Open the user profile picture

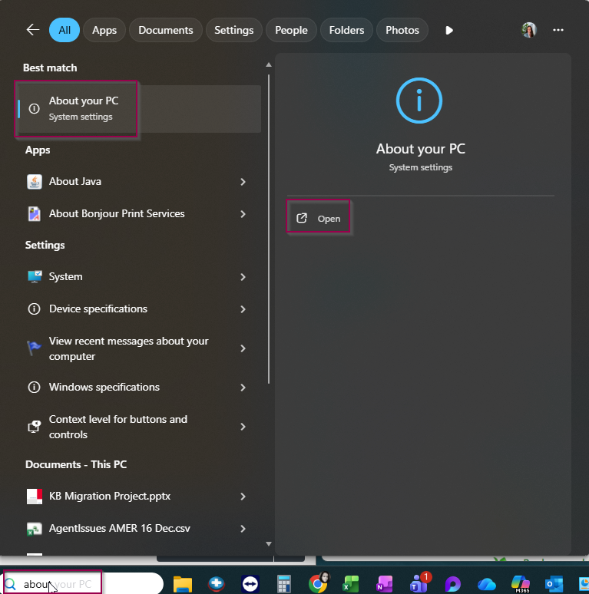528,30
